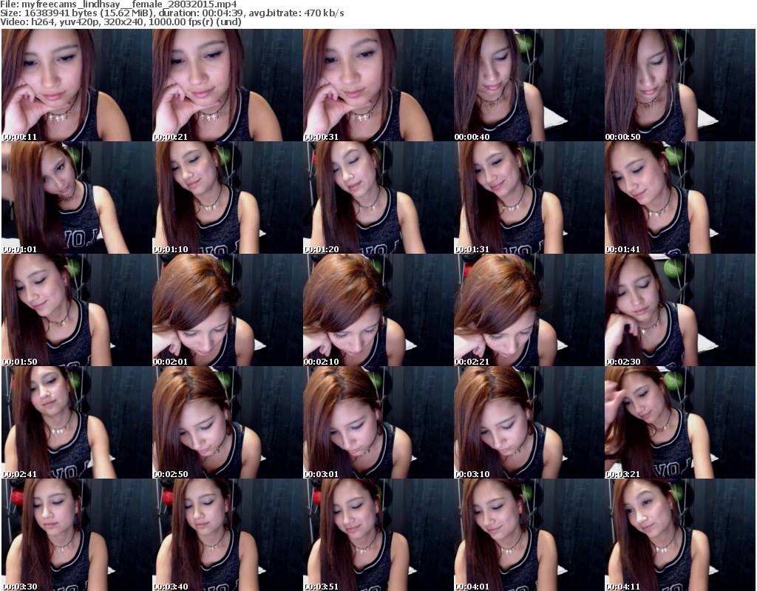Click the frame at 00:03:40

coord(228,535)
